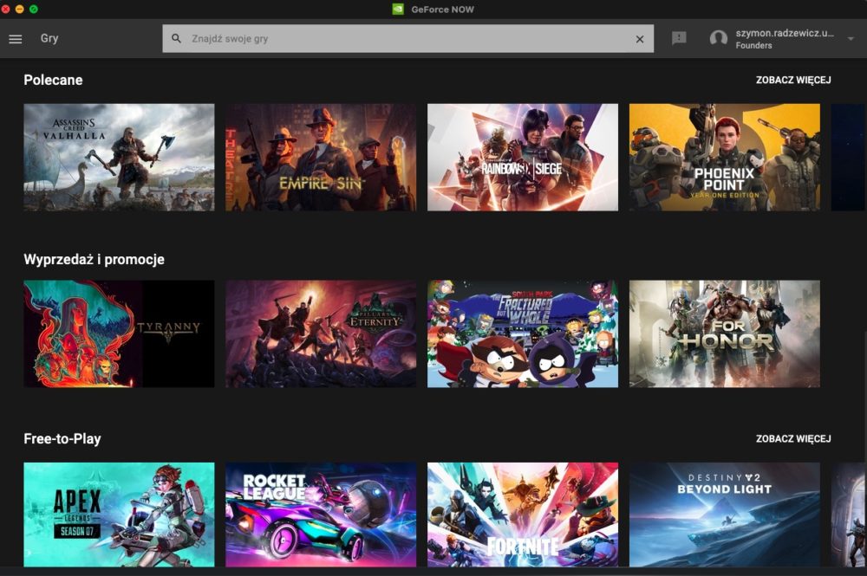Open the hamburger navigation menu
The width and height of the screenshot is (867, 576).
[x=16, y=39]
